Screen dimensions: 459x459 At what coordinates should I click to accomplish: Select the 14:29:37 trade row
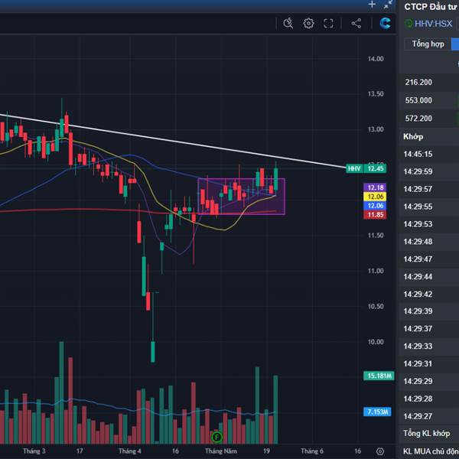click(429, 329)
